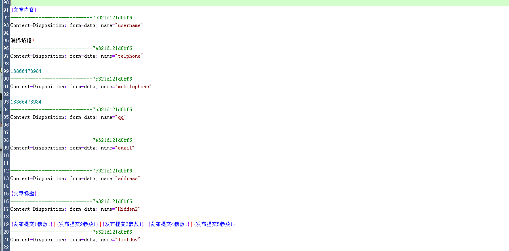Click the "telphone" name string
Image resolution: width=509 pixels, height=251 pixels.
coord(129,56)
